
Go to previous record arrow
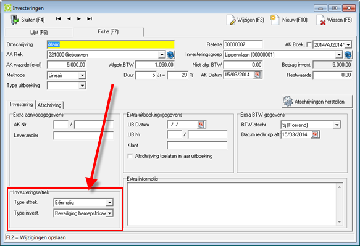point(69,18)
